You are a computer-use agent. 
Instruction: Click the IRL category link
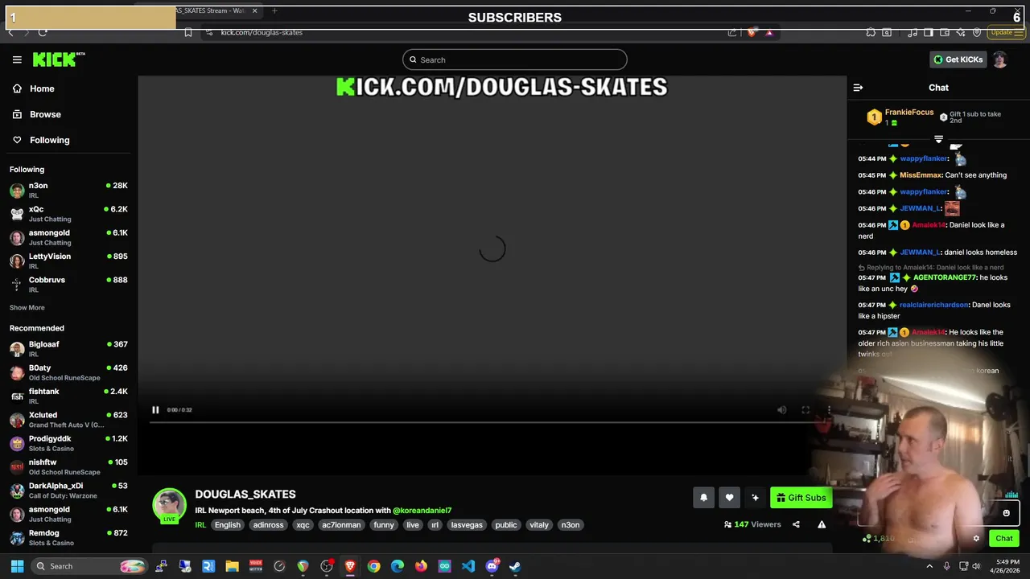(x=200, y=525)
